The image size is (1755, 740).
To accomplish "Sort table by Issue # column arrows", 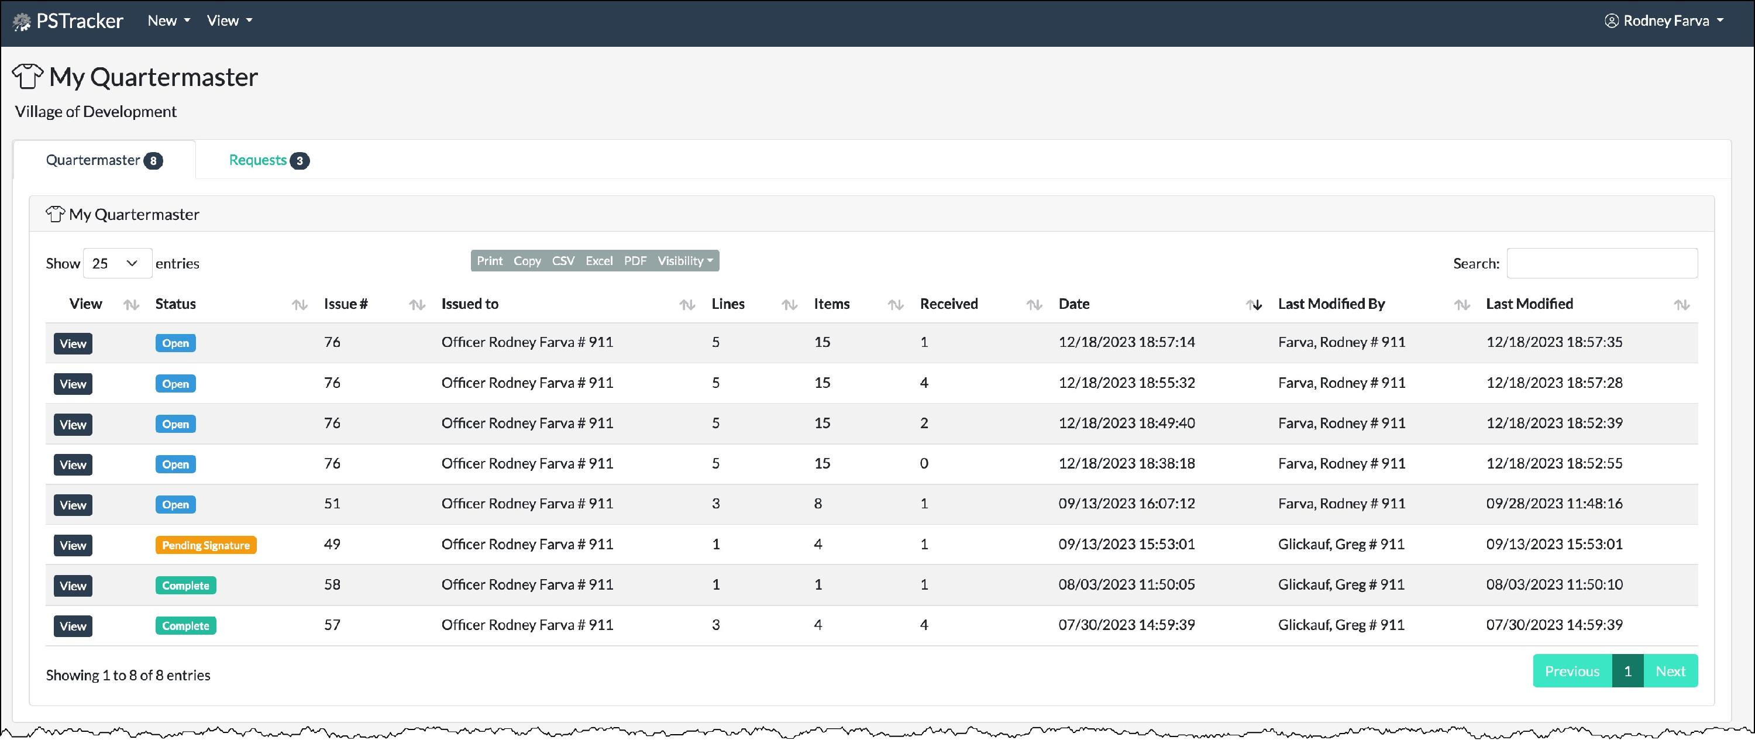I will (x=417, y=305).
